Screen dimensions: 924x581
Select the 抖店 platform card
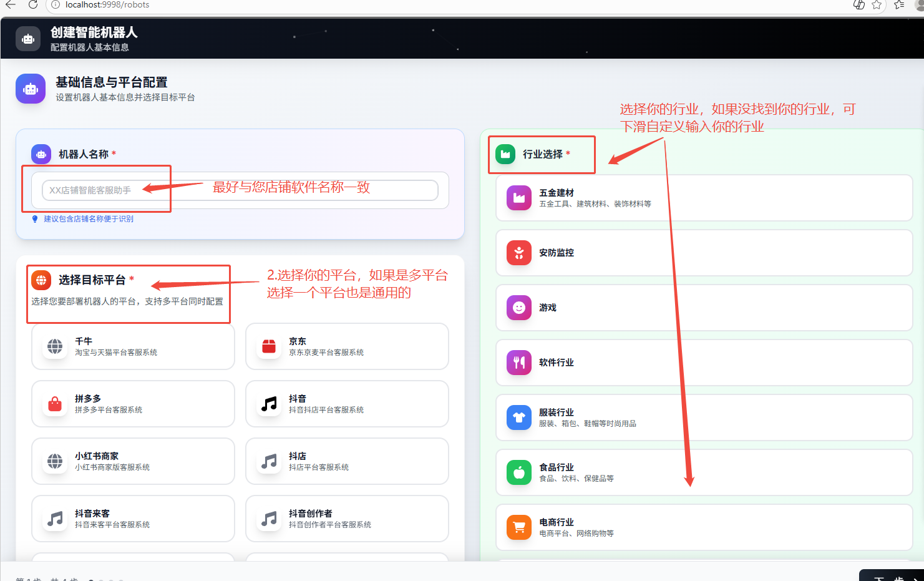(x=347, y=461)
